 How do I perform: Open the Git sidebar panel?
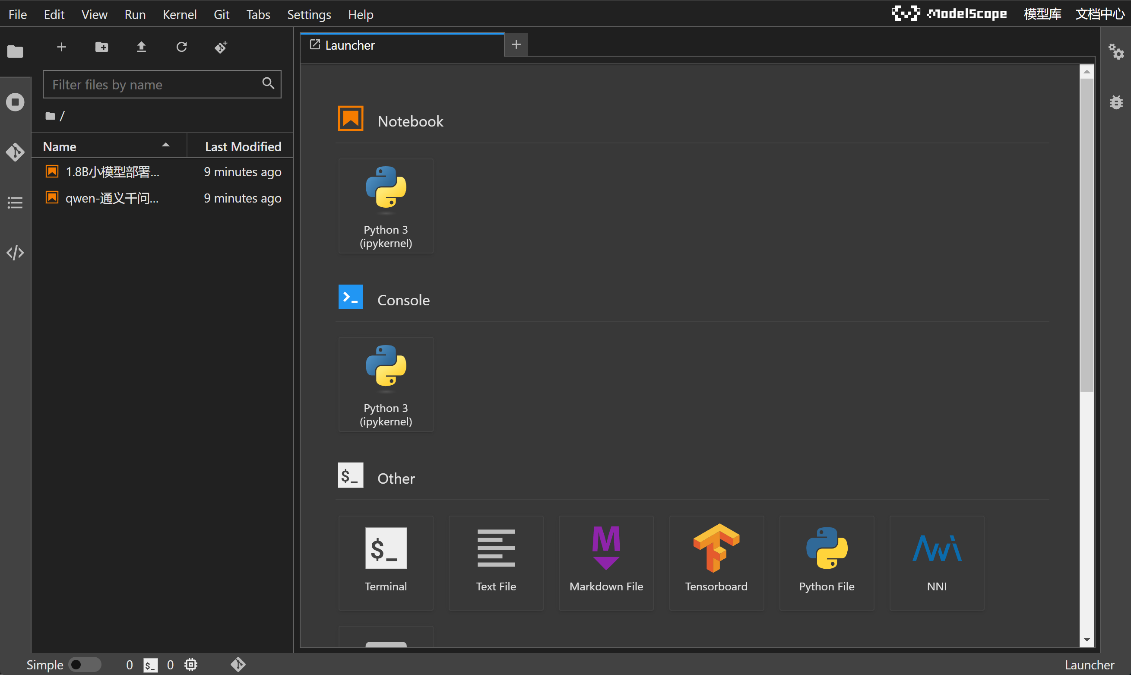15,152
